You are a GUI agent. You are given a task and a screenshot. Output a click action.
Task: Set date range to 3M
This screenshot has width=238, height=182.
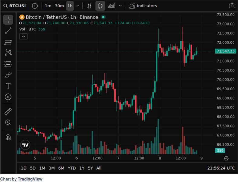tap(51, 168)
